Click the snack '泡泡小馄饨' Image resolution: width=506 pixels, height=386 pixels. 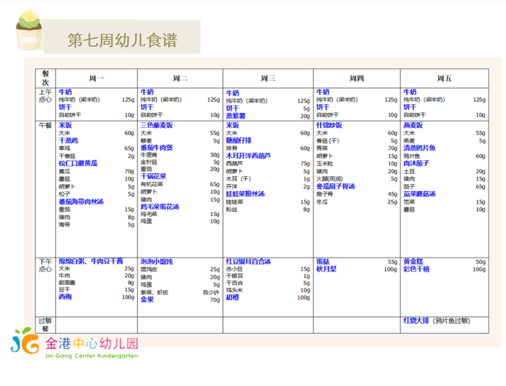point(156,261)
